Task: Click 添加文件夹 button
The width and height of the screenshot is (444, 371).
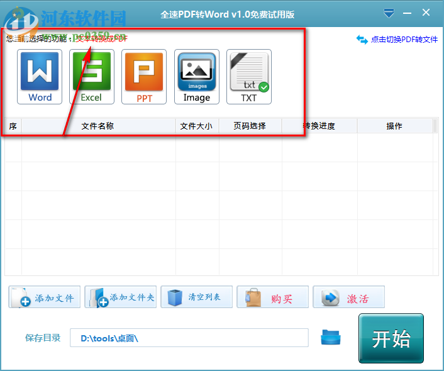Action: (x=121, y=297)
